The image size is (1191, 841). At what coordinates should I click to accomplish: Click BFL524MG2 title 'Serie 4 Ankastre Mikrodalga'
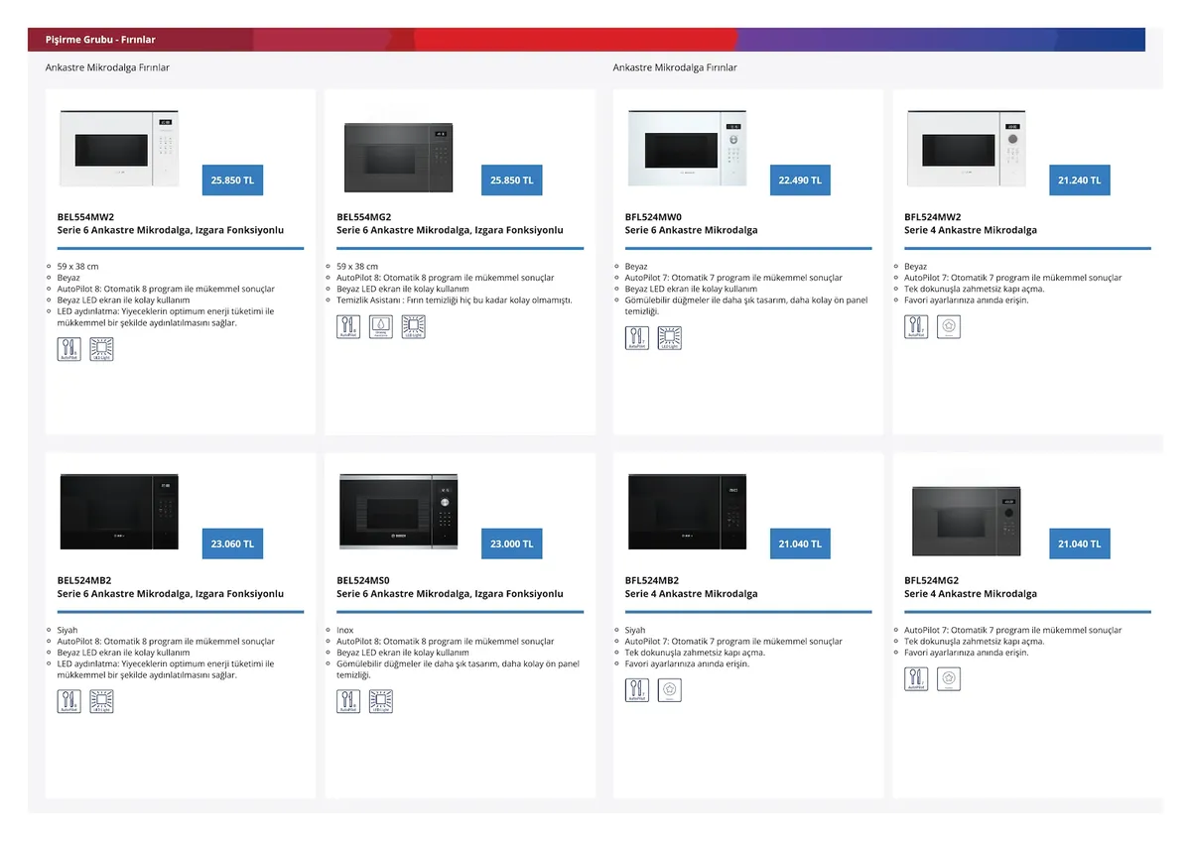pos(971,594)
